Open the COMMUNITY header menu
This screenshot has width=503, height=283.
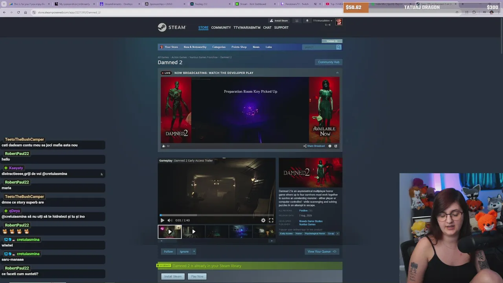[221, 28]
